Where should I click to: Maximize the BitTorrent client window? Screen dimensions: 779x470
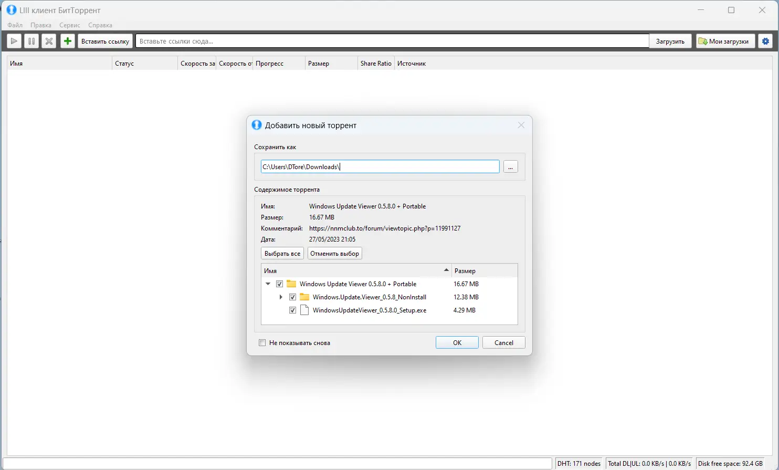coord(731,10)
